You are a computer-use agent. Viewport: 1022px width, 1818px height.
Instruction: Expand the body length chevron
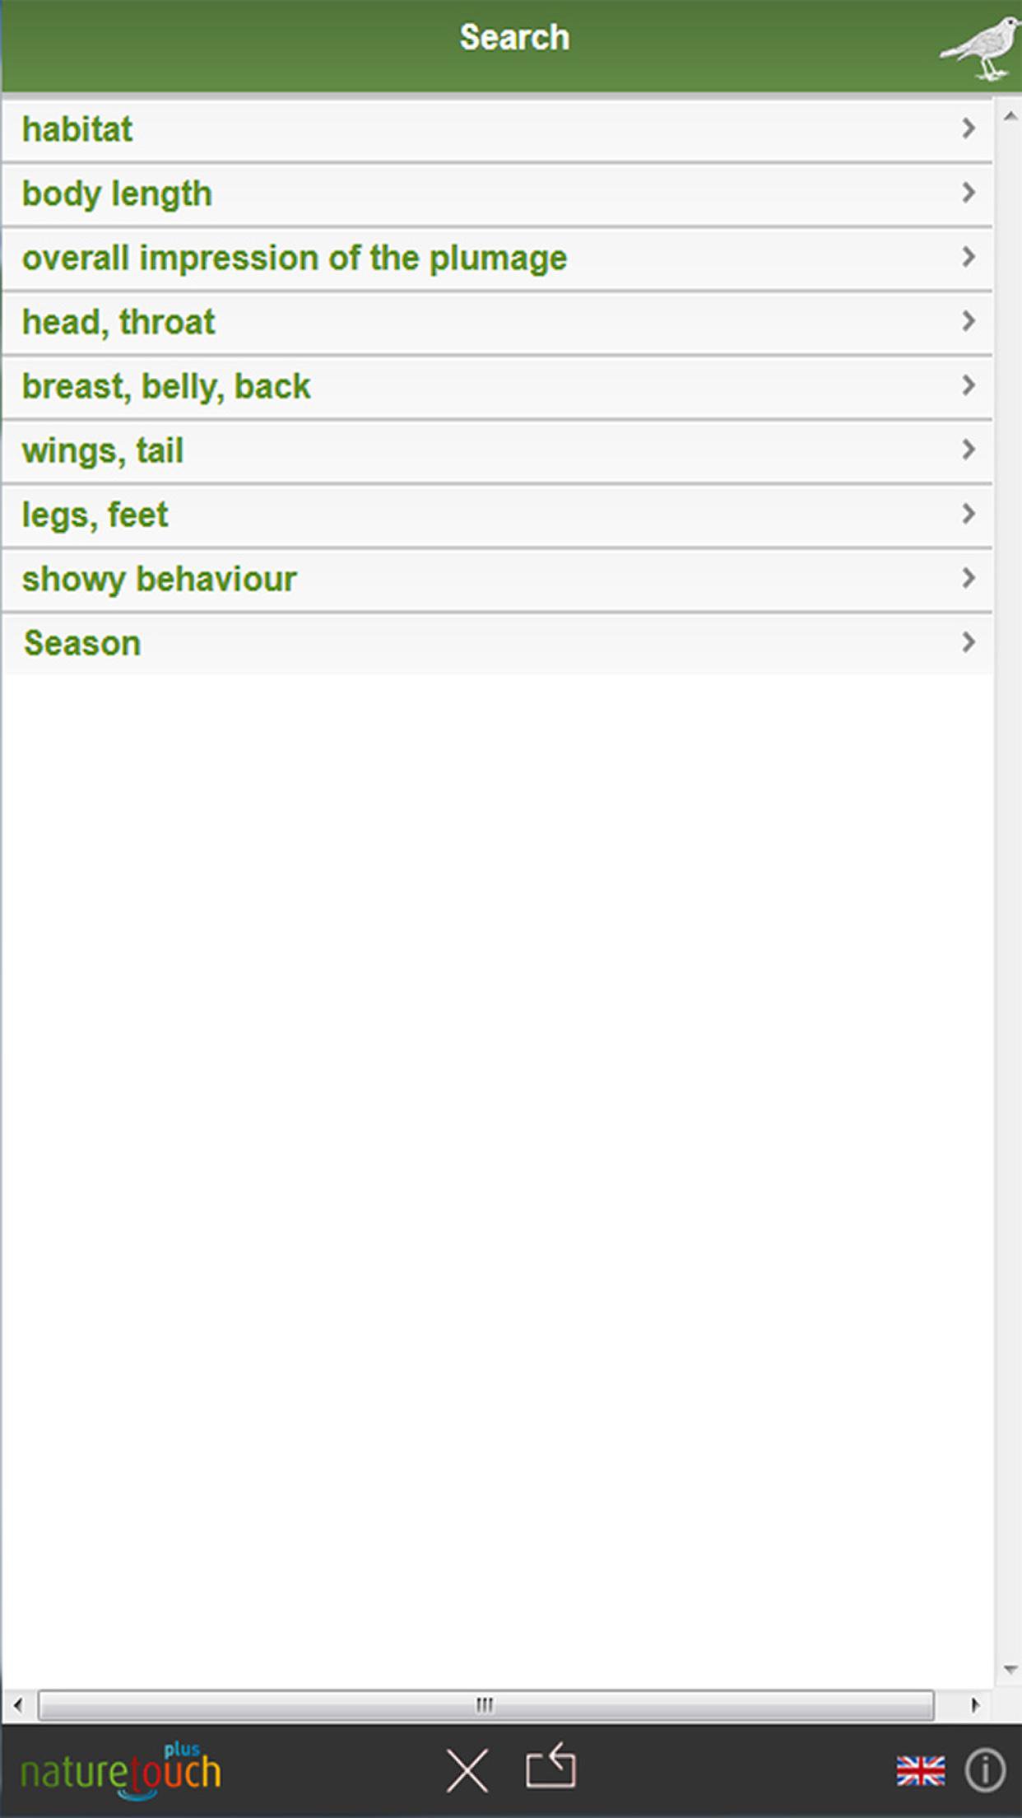pos(969,193)
